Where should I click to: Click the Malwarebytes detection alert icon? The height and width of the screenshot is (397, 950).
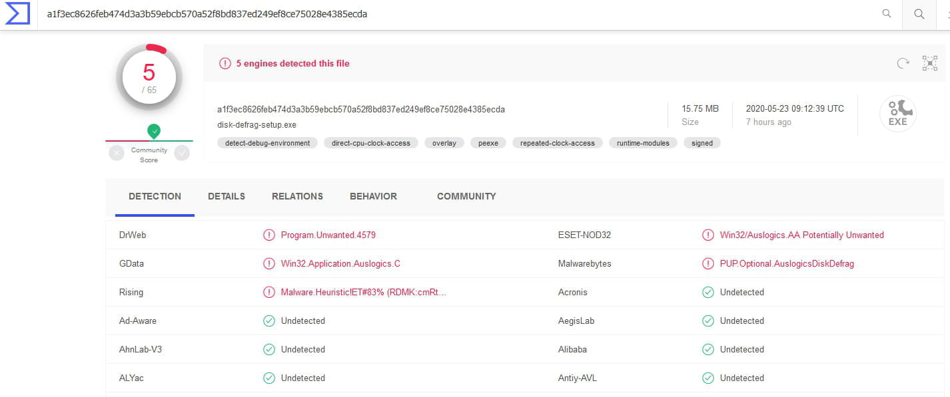(x=708, y=263)
